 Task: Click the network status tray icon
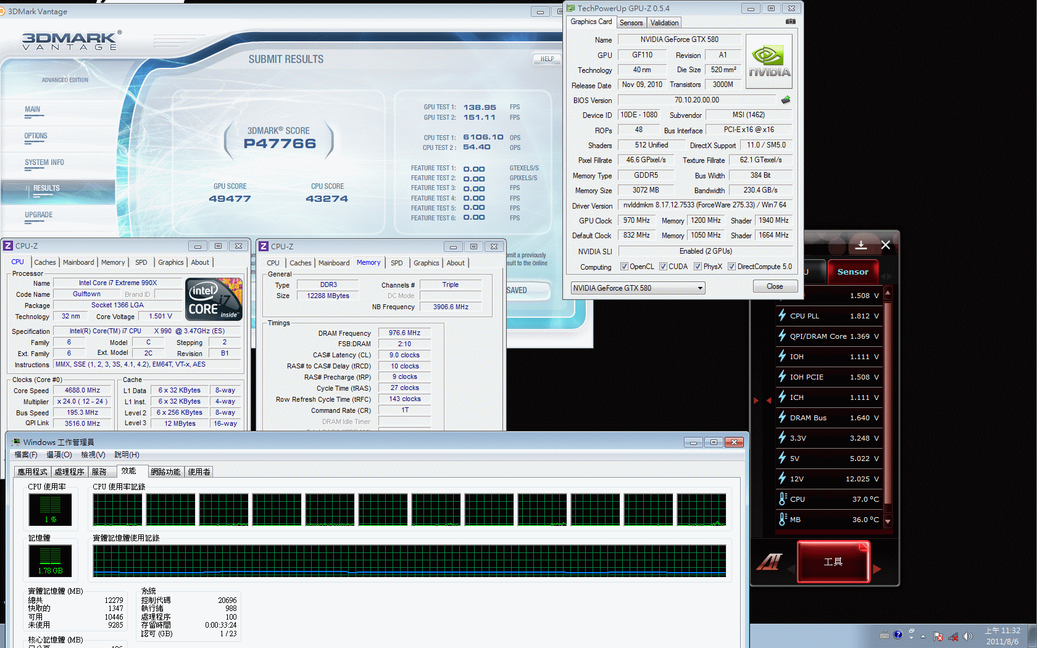pos(953,636)
